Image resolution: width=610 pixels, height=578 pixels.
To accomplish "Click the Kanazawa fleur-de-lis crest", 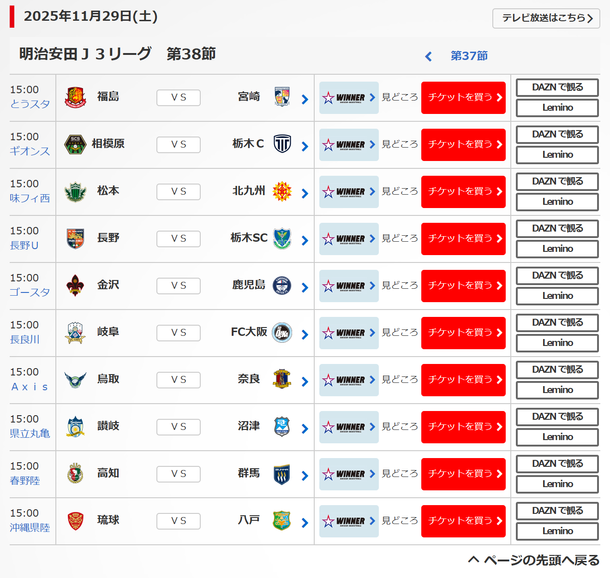I will tap(75, 285).
